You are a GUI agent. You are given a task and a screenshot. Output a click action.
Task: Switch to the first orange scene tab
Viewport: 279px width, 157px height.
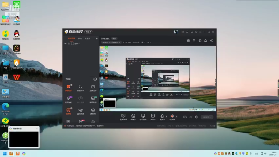click(x=71, y=38)
